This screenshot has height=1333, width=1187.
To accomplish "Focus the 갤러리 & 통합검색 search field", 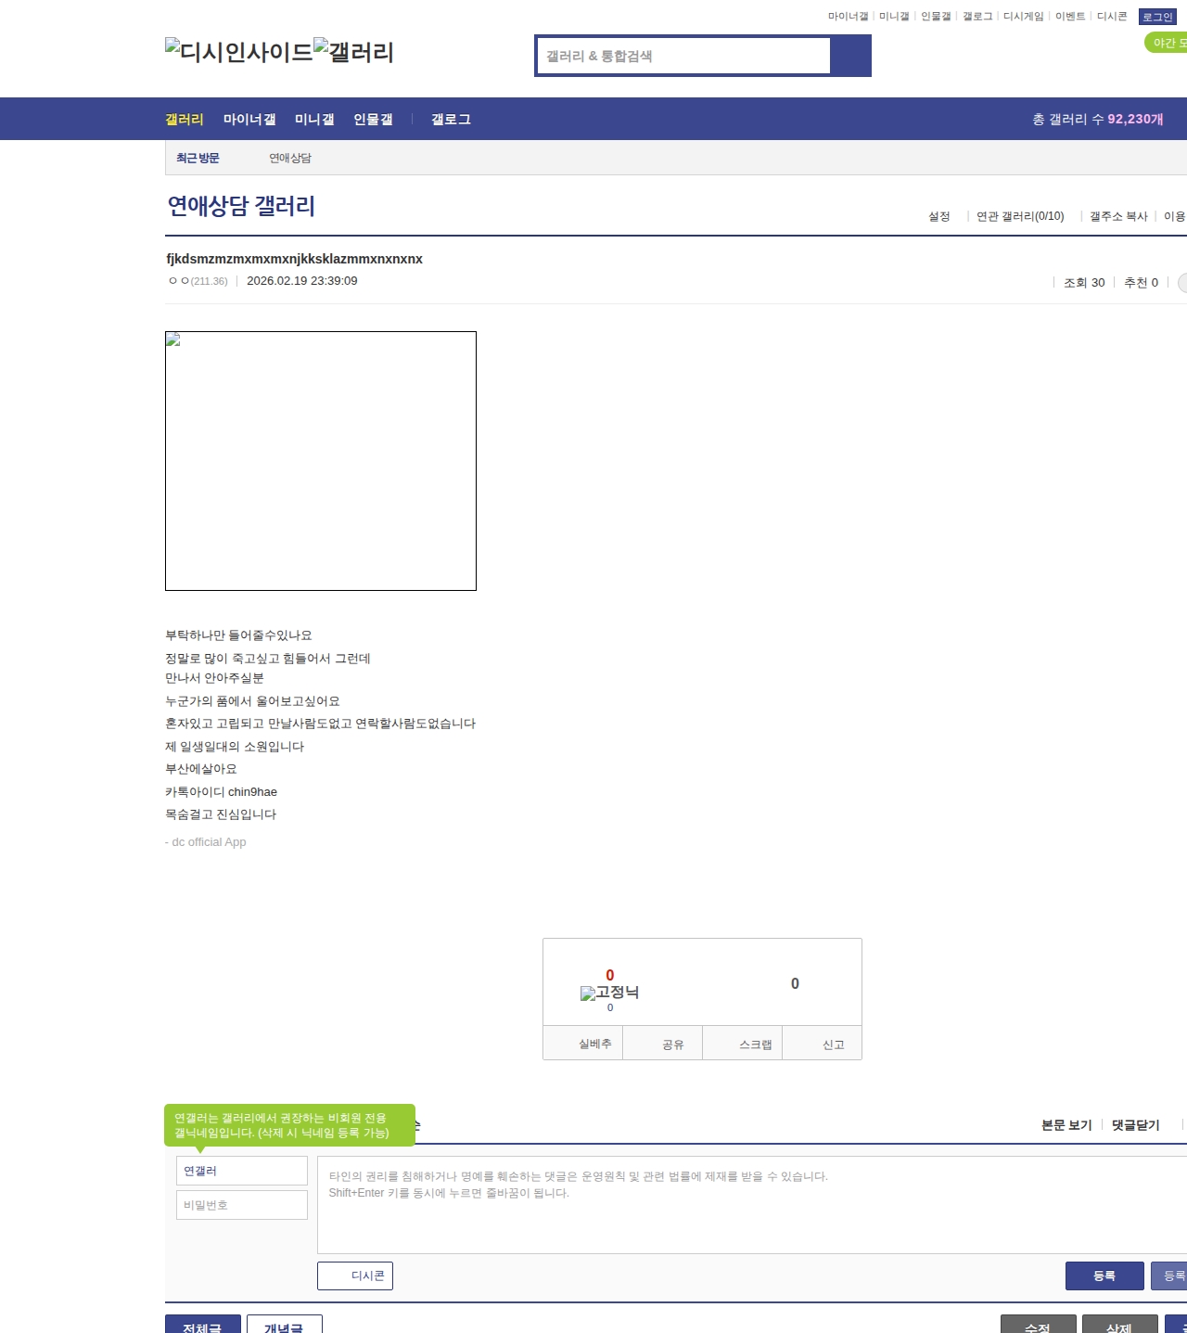I will click(683, 56).
